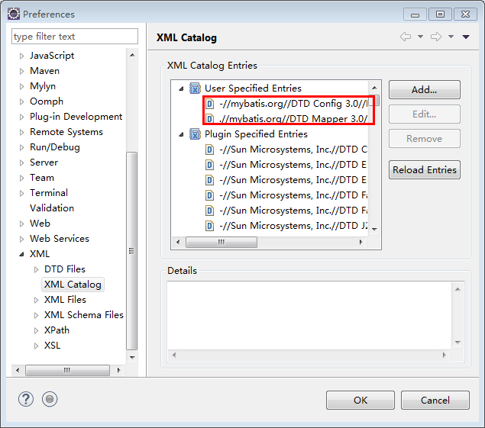Click catalog list scroll down arrow
The height and width of the screenshot is (428, 485).
point(374,230)
